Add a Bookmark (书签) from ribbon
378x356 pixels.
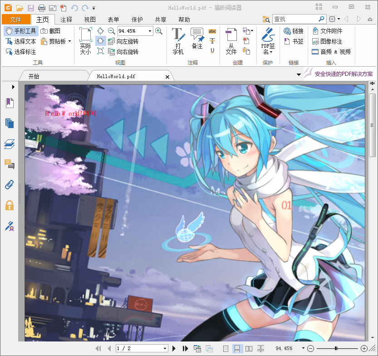coord(294,41)
